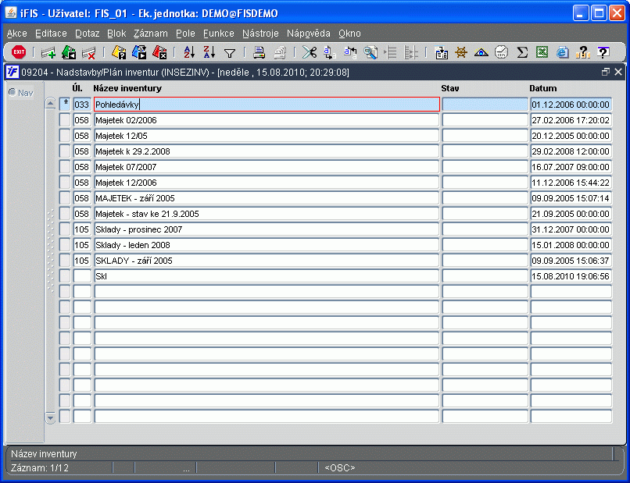Click the round clock gauge icon

point(501,52)
